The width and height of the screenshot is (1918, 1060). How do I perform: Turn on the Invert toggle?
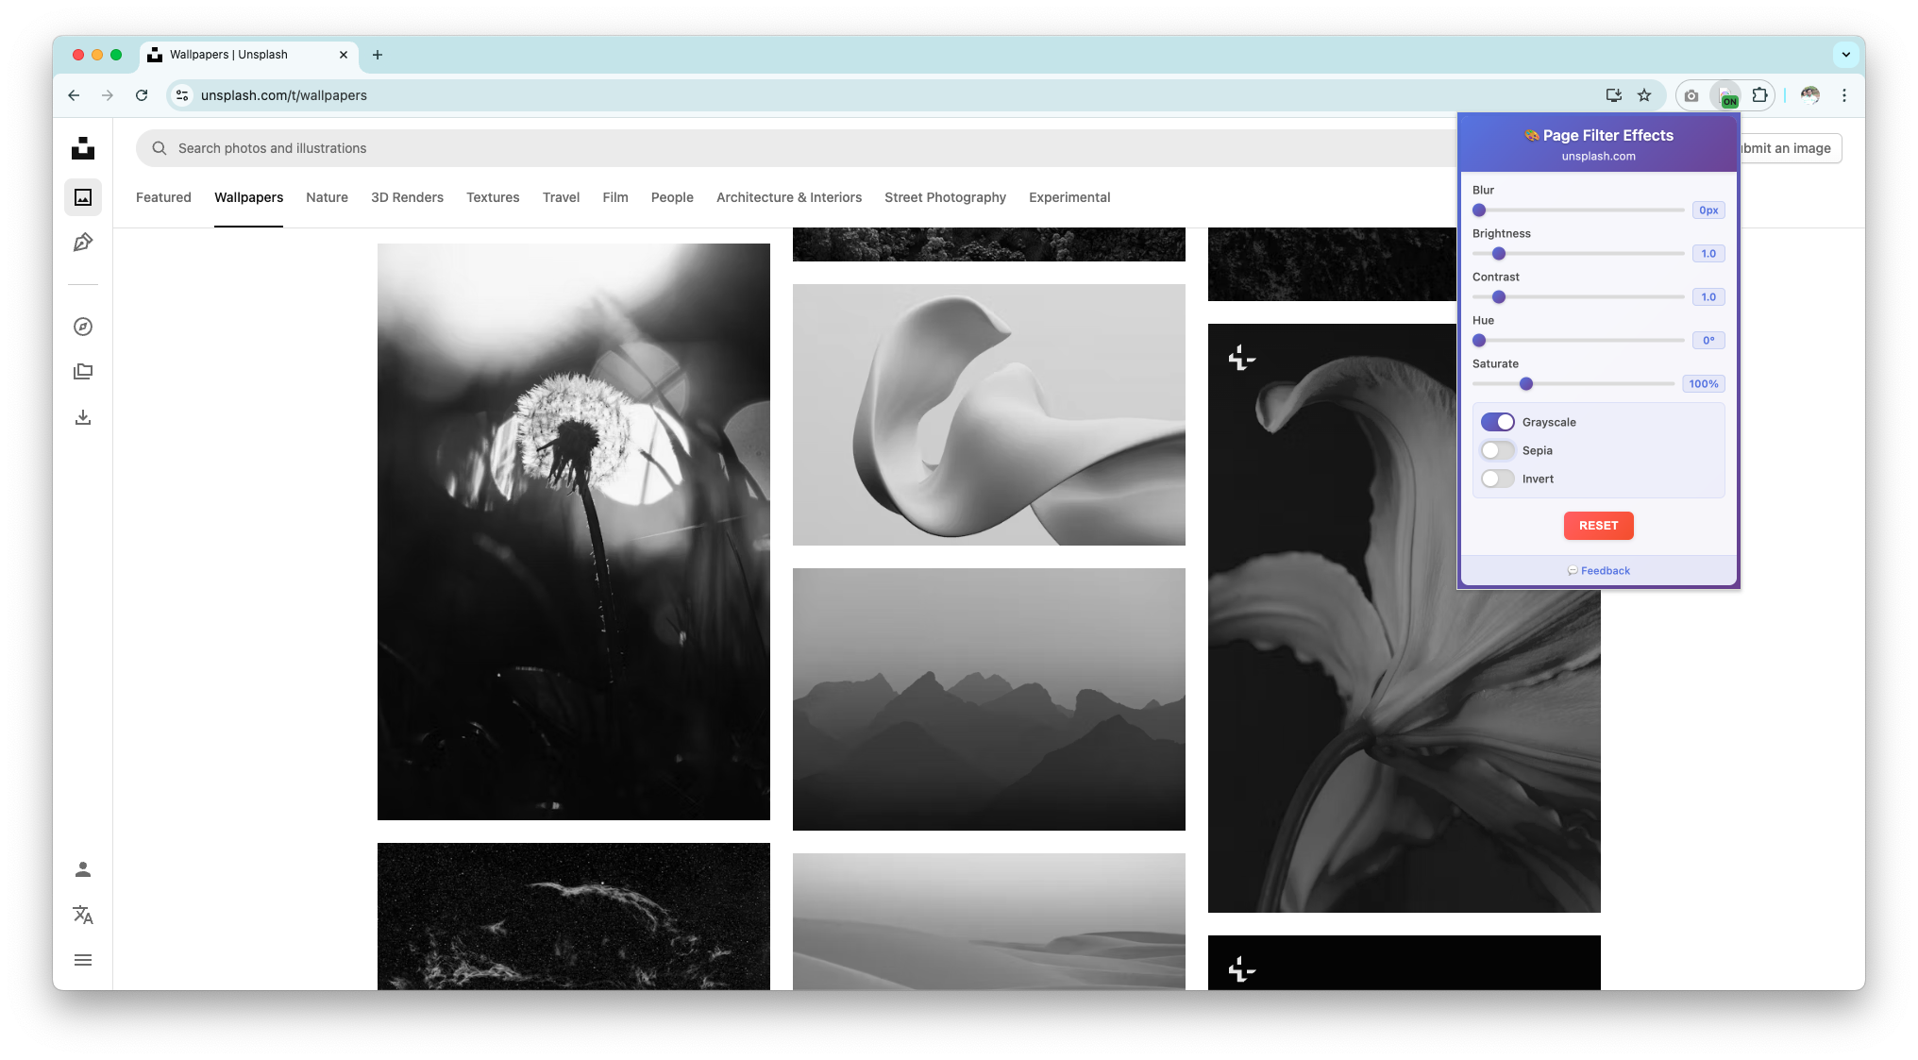1496,479
